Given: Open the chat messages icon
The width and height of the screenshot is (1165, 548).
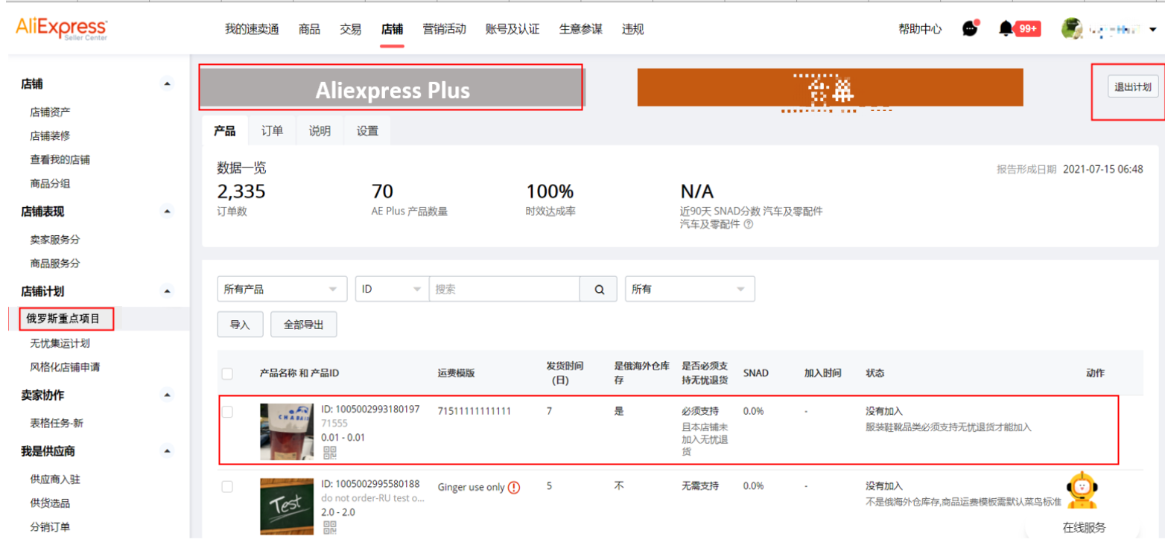Looking at the screenshot, I should click(x=970, y=28).
